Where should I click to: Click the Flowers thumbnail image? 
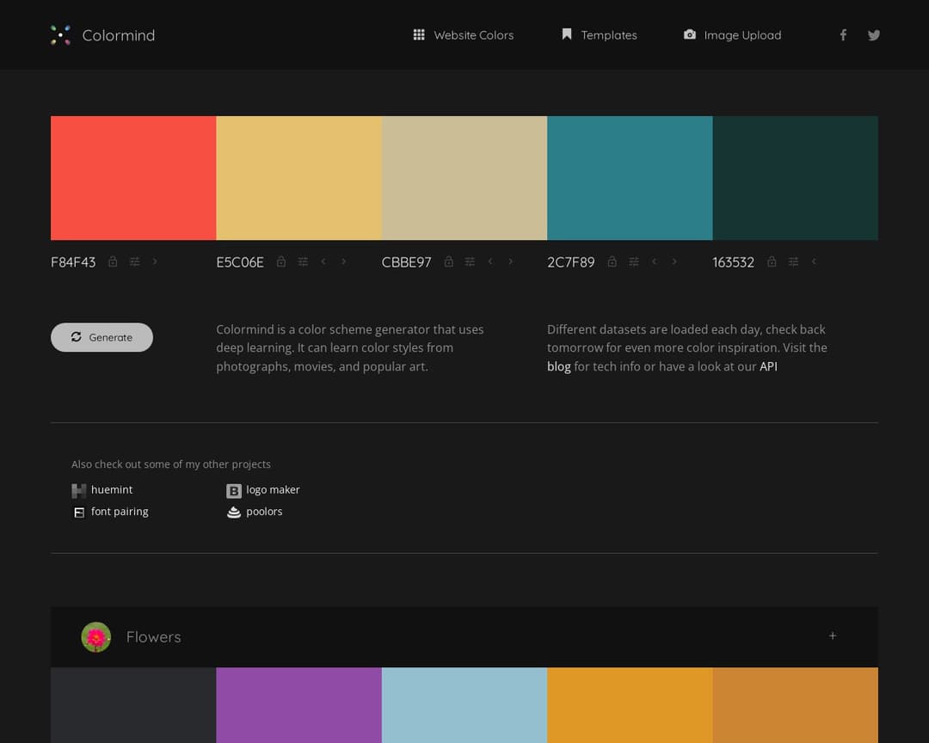point(96,637)
